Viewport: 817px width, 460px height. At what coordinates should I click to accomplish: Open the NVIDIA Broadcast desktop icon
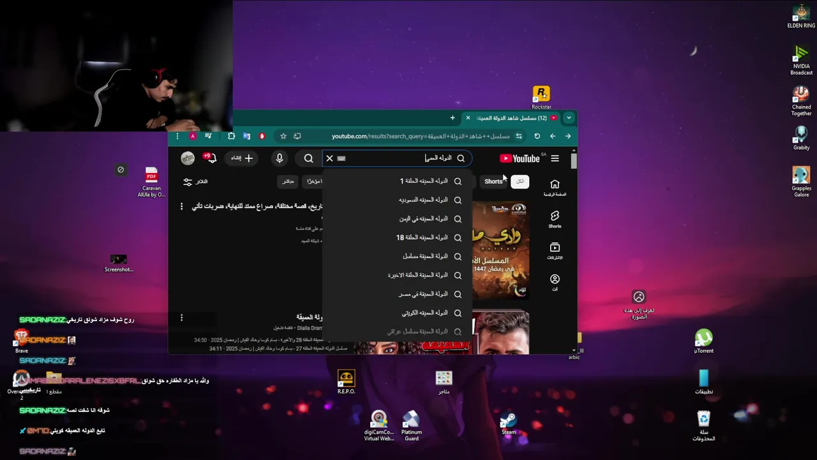pos(801,61)
